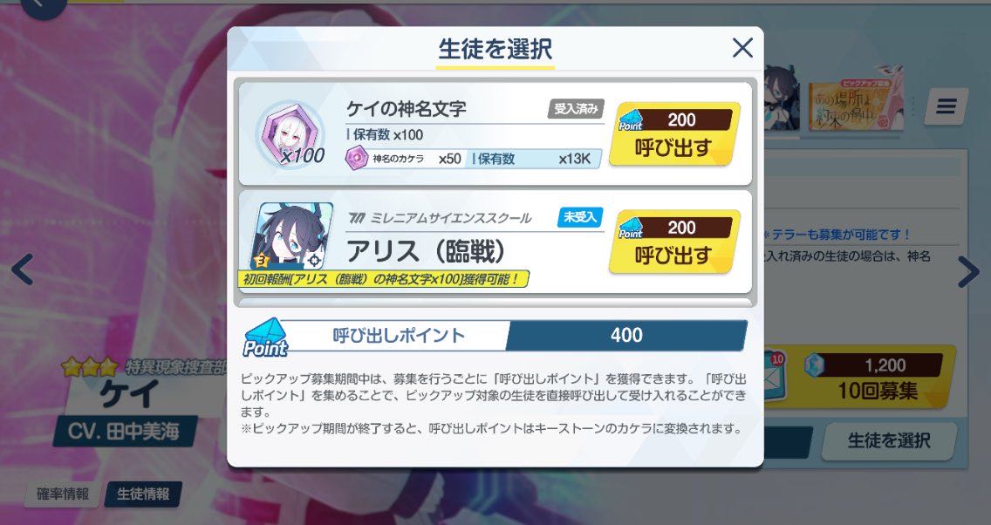Click the back button at top left
The width and height of the screenshot is (991, 525).
tap(42, 5)
